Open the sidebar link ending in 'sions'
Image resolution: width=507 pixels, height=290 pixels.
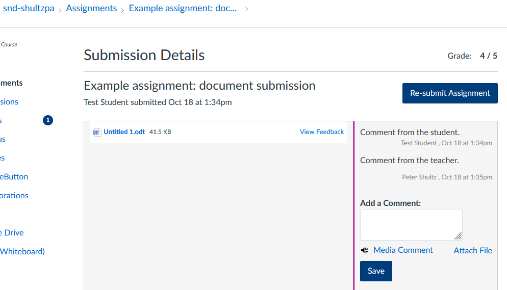pyautogui.click(x=9, y=102)
